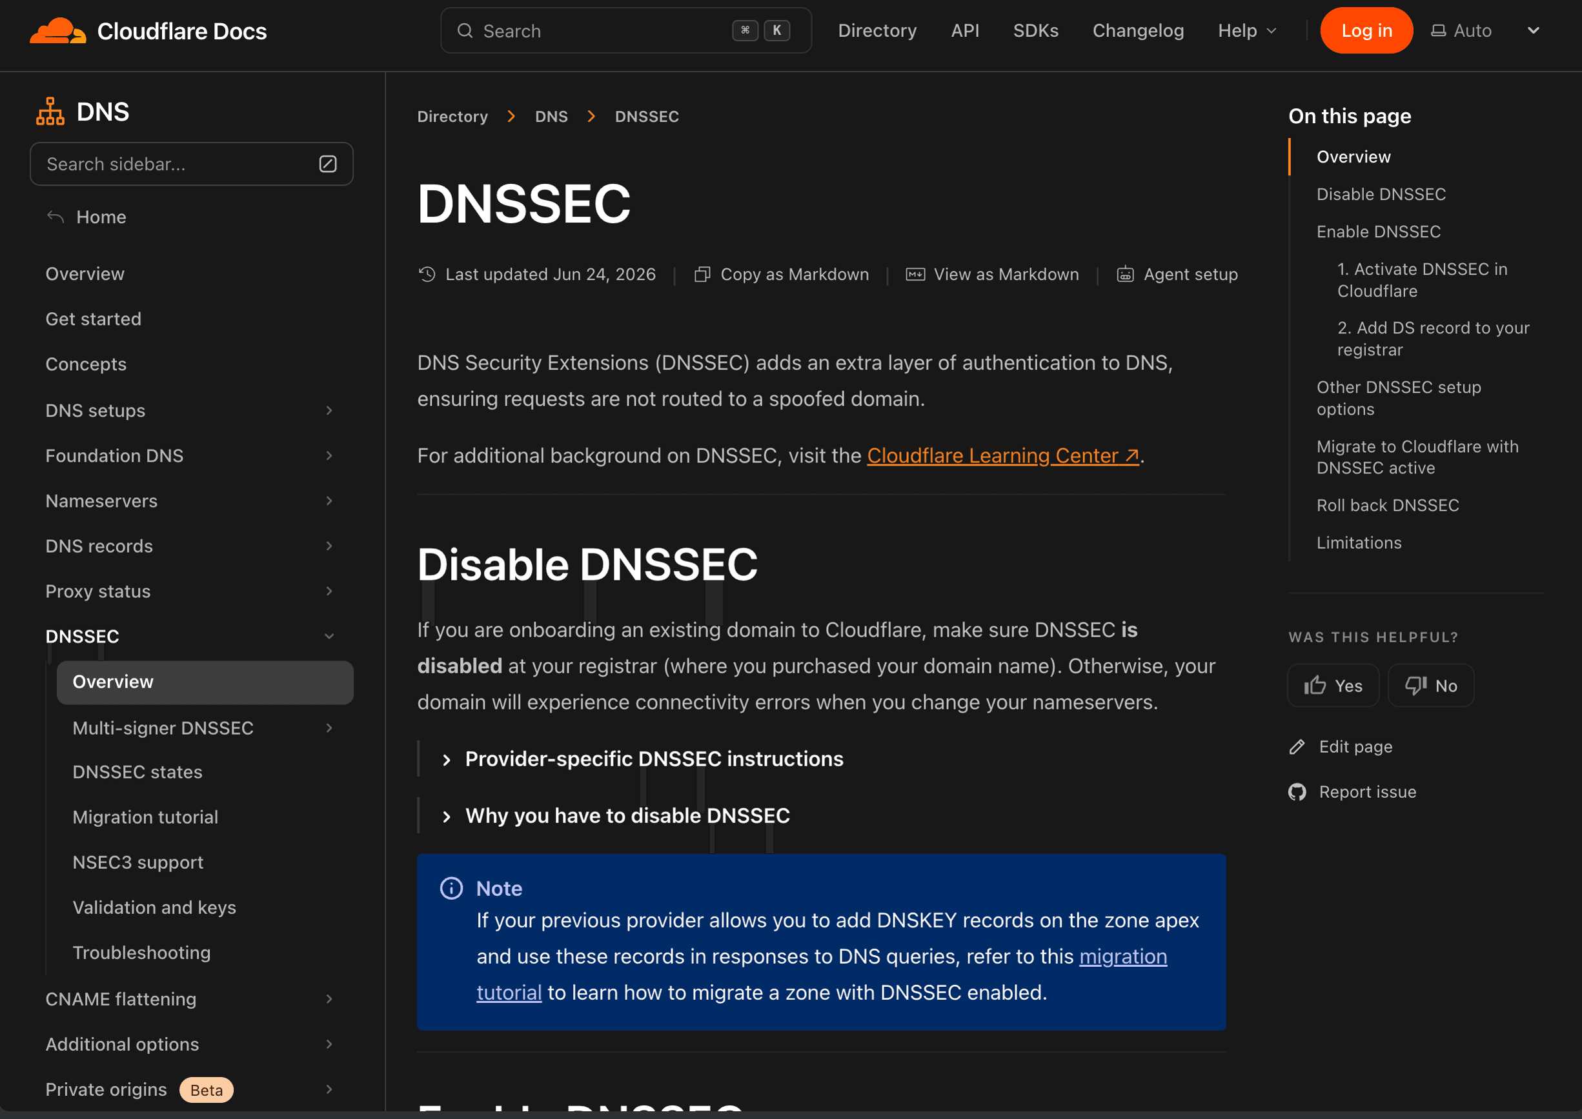Open NSEC3 support sidebar page

coord(138,863)
